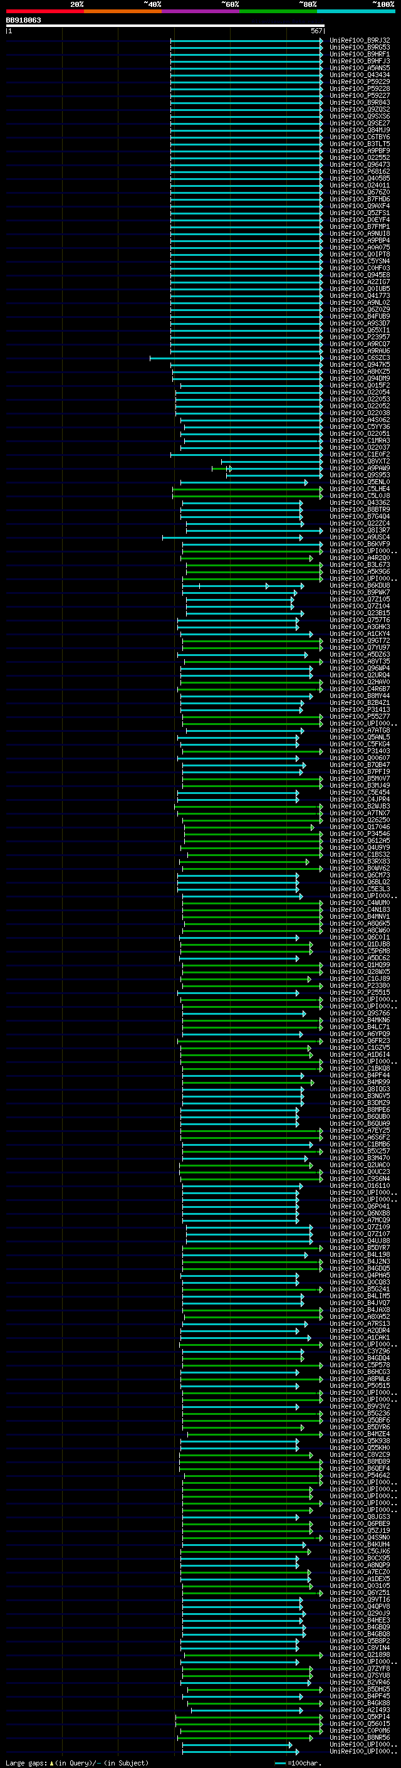This screenshot has width=401, height=1768.
Task: Click the purple 60% identity legend segment
Action: 201,11
